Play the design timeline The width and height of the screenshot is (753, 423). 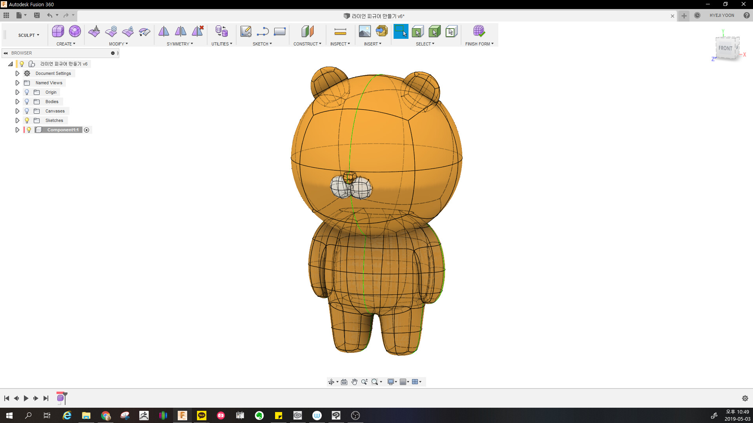point(26,398)
